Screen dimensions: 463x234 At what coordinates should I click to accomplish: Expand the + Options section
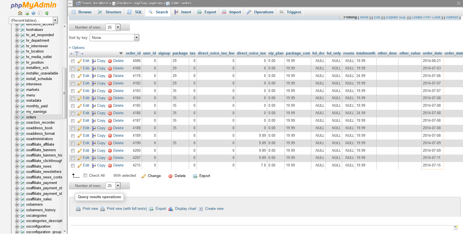pyautogui.click(x=77, y=48)
